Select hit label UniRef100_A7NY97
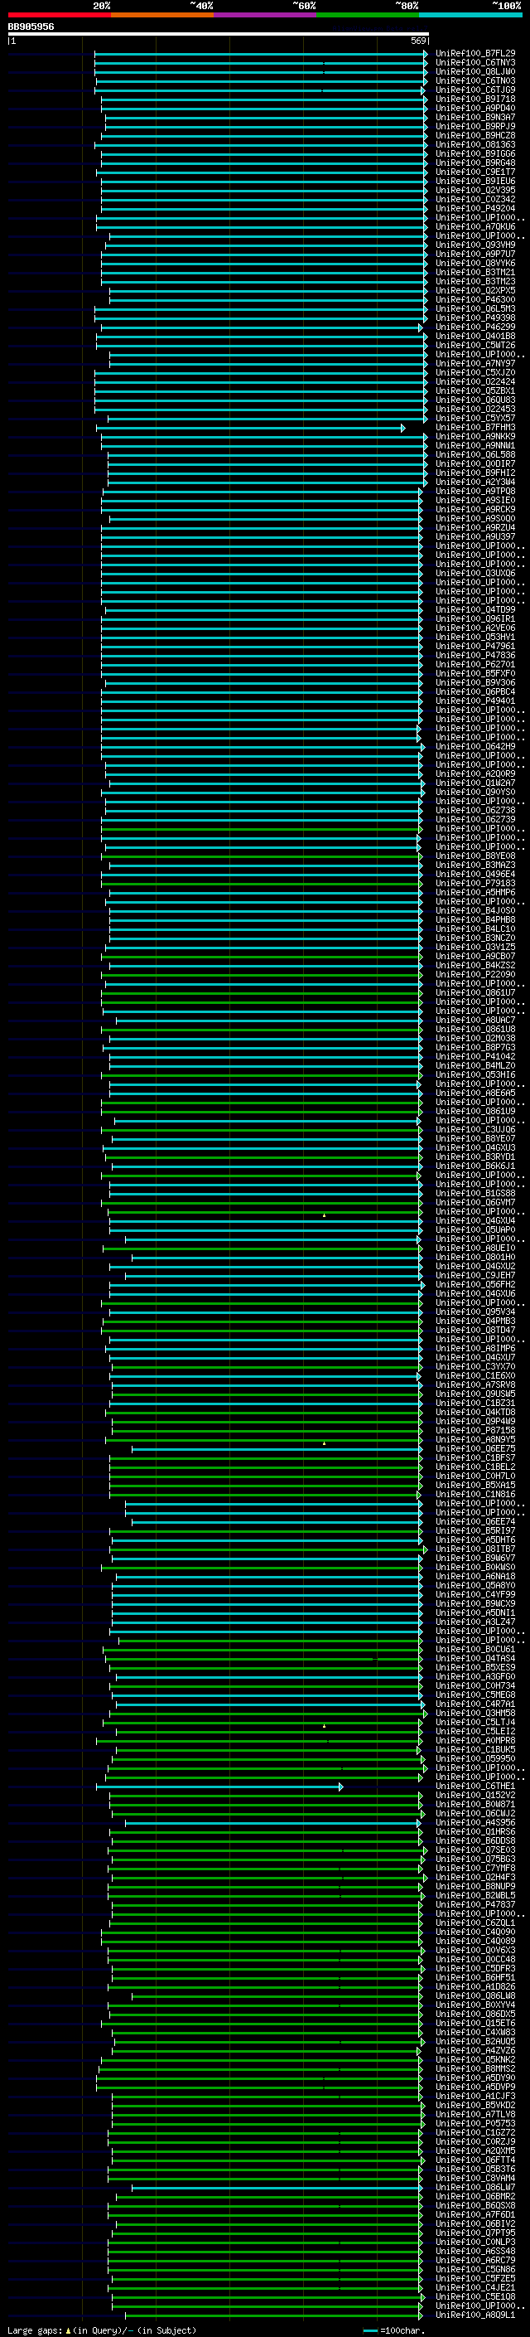Viewport: 530px width, 2337px height. [x=475, y=364]
